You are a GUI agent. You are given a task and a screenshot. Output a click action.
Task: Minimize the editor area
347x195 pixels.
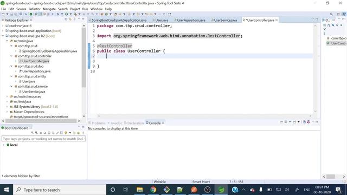[312, 19]
